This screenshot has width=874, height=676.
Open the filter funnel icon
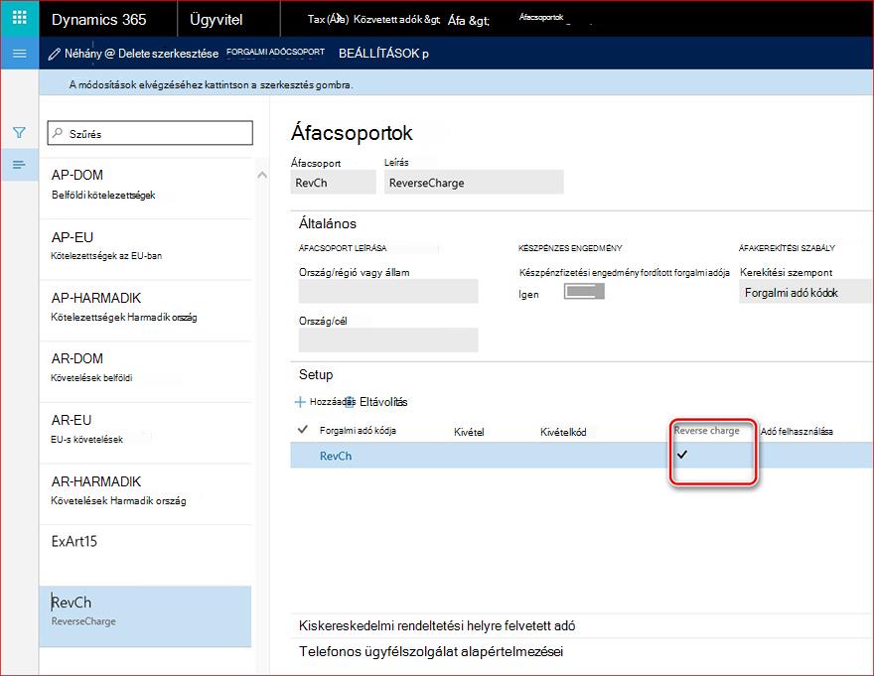tap(19, 133)
